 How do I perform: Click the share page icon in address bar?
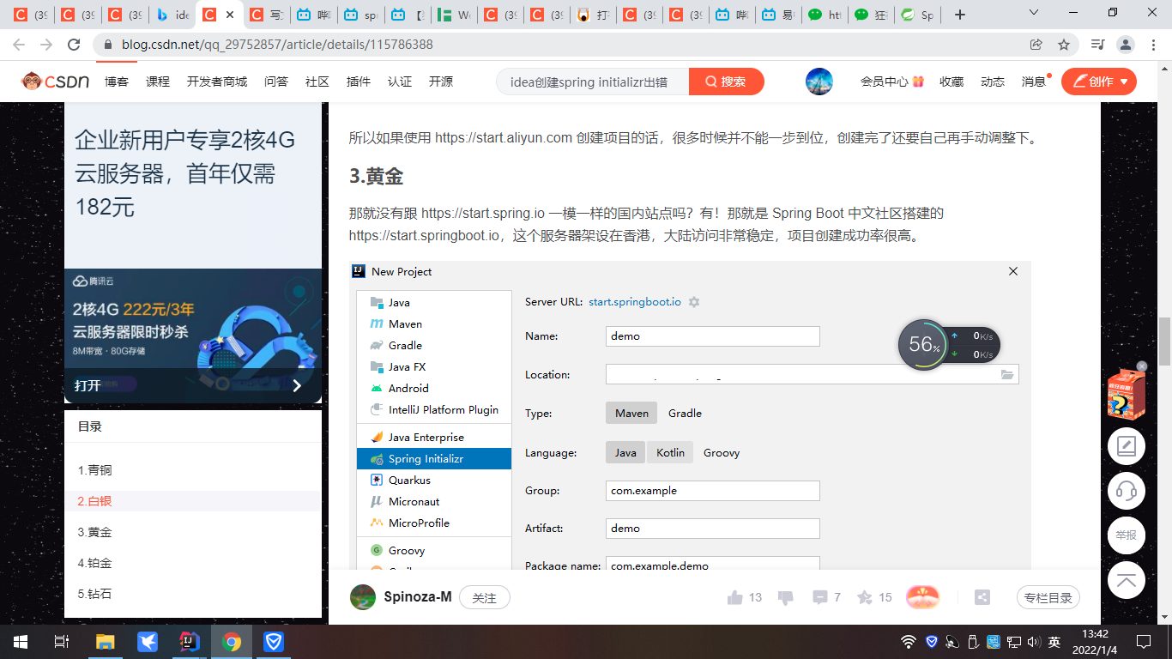tap(1036, 45)
